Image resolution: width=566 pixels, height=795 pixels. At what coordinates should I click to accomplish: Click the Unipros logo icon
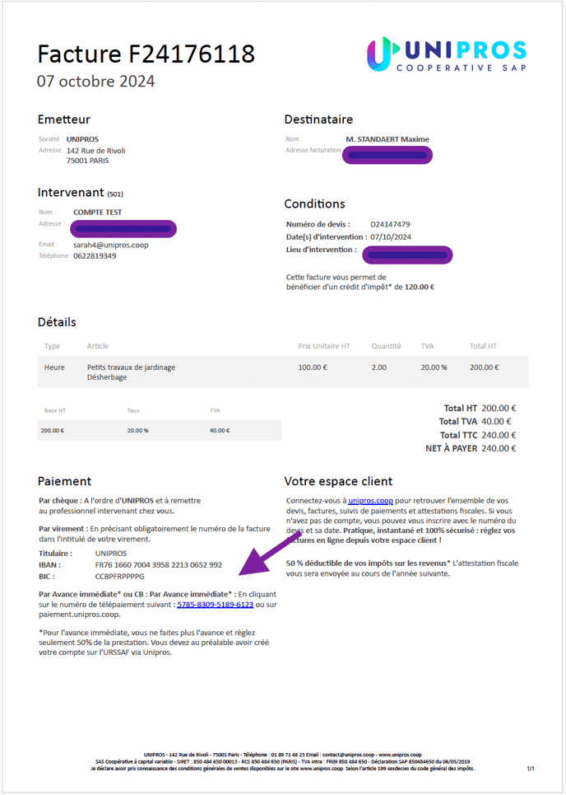[380, 54]
